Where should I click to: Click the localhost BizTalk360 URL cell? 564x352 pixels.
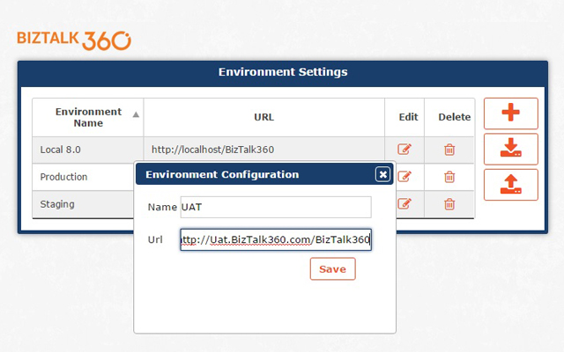pyautogui.click(x=213, y=150)
